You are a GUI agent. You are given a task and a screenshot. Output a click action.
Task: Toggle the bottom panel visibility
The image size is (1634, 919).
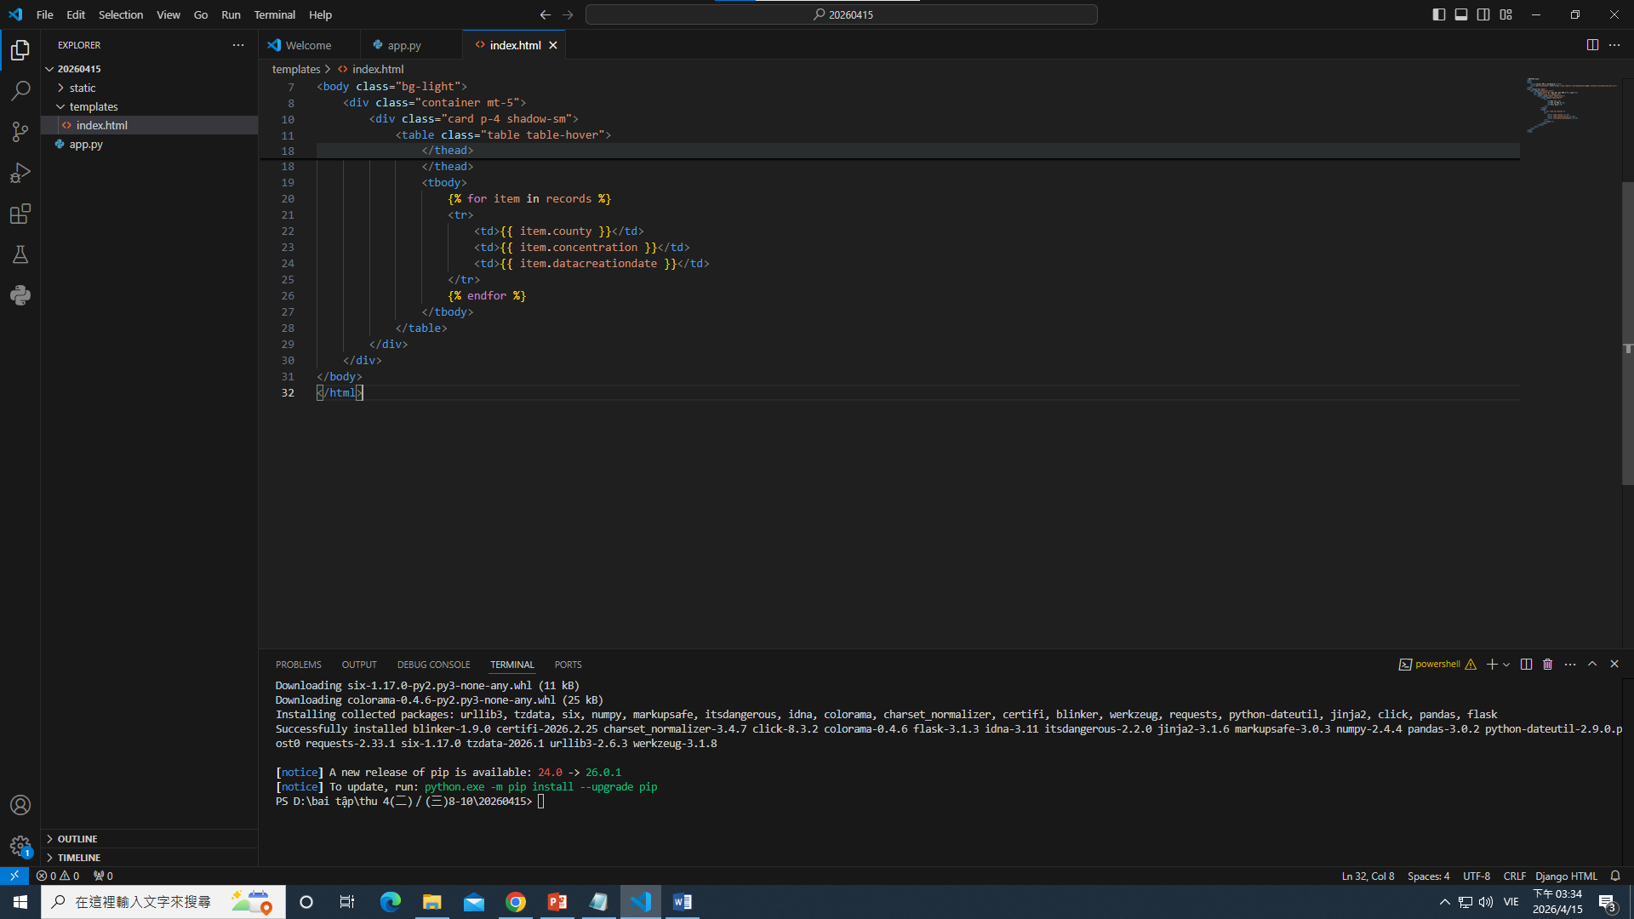(1461, 14)
